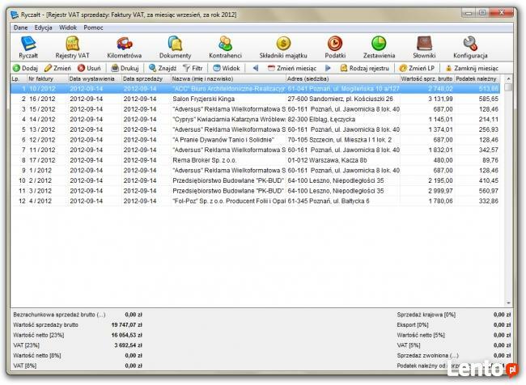Open the Filtr filter tool
Screen dimensions: 526x385
193,68
